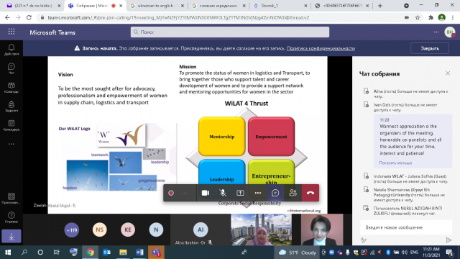Image resolution: width=460 pixels, height=259 pixels.
Task: Open Teams section in sidebar
Action: pyautogui.click(x=11, y=88)
